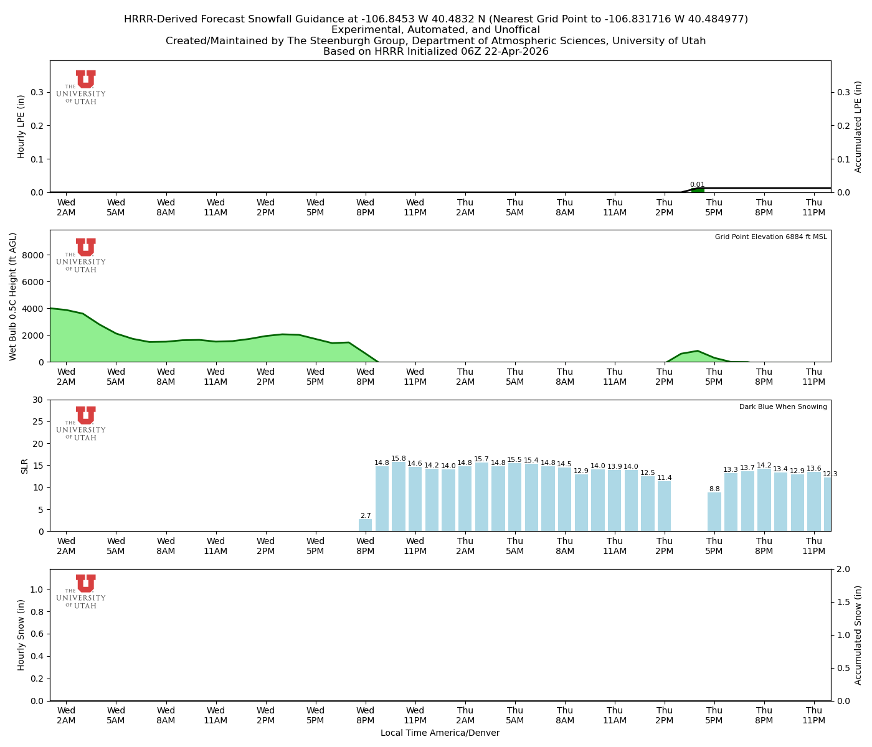
Task: Select the short SLR bar labeled 2.7
Action: pyautogui.click(x=366, y=525)
